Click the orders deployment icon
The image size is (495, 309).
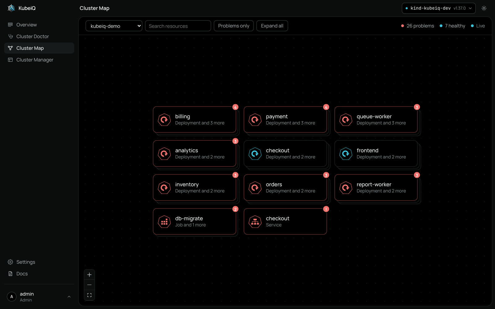pos(255,188)
